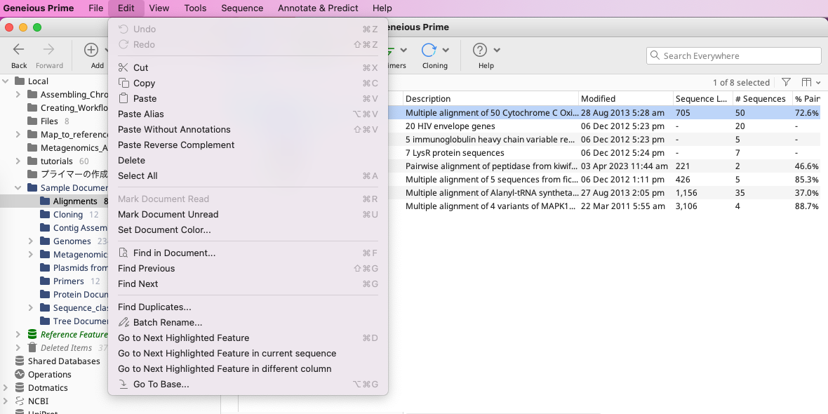Collapse the Sample Documents folder

coord(18,188)
